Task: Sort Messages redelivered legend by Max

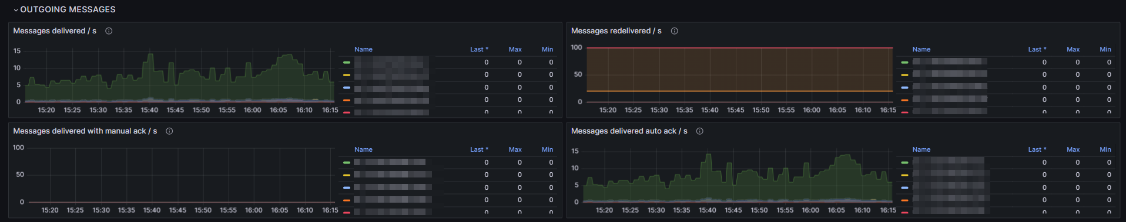Action: click(x=1073, y=49)
